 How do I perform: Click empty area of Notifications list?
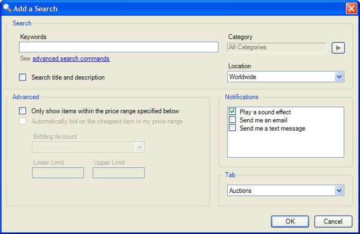285,146
